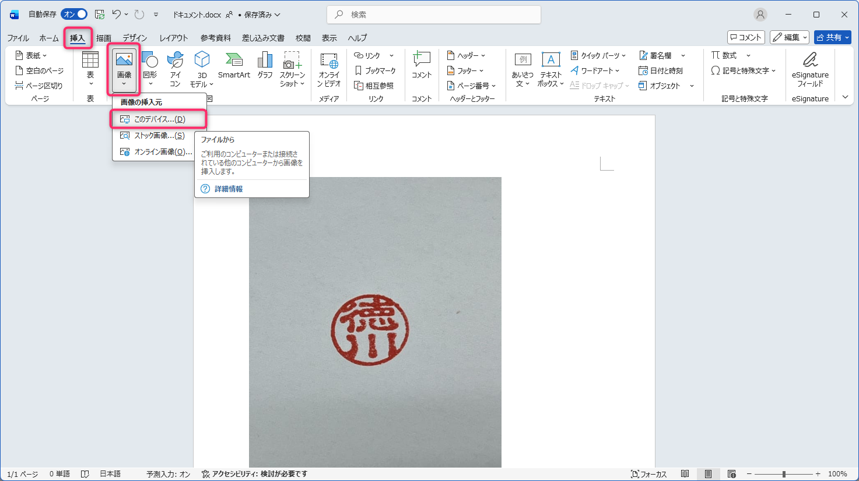Switch to 印刷レイアウト view in status bar

click(708, 474)
